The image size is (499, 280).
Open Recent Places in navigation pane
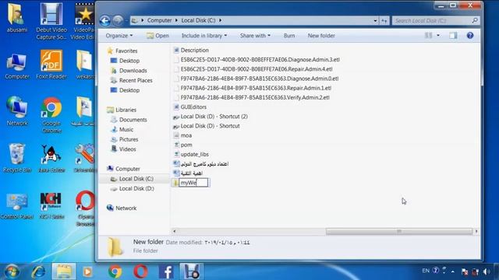tap(136, 80)
